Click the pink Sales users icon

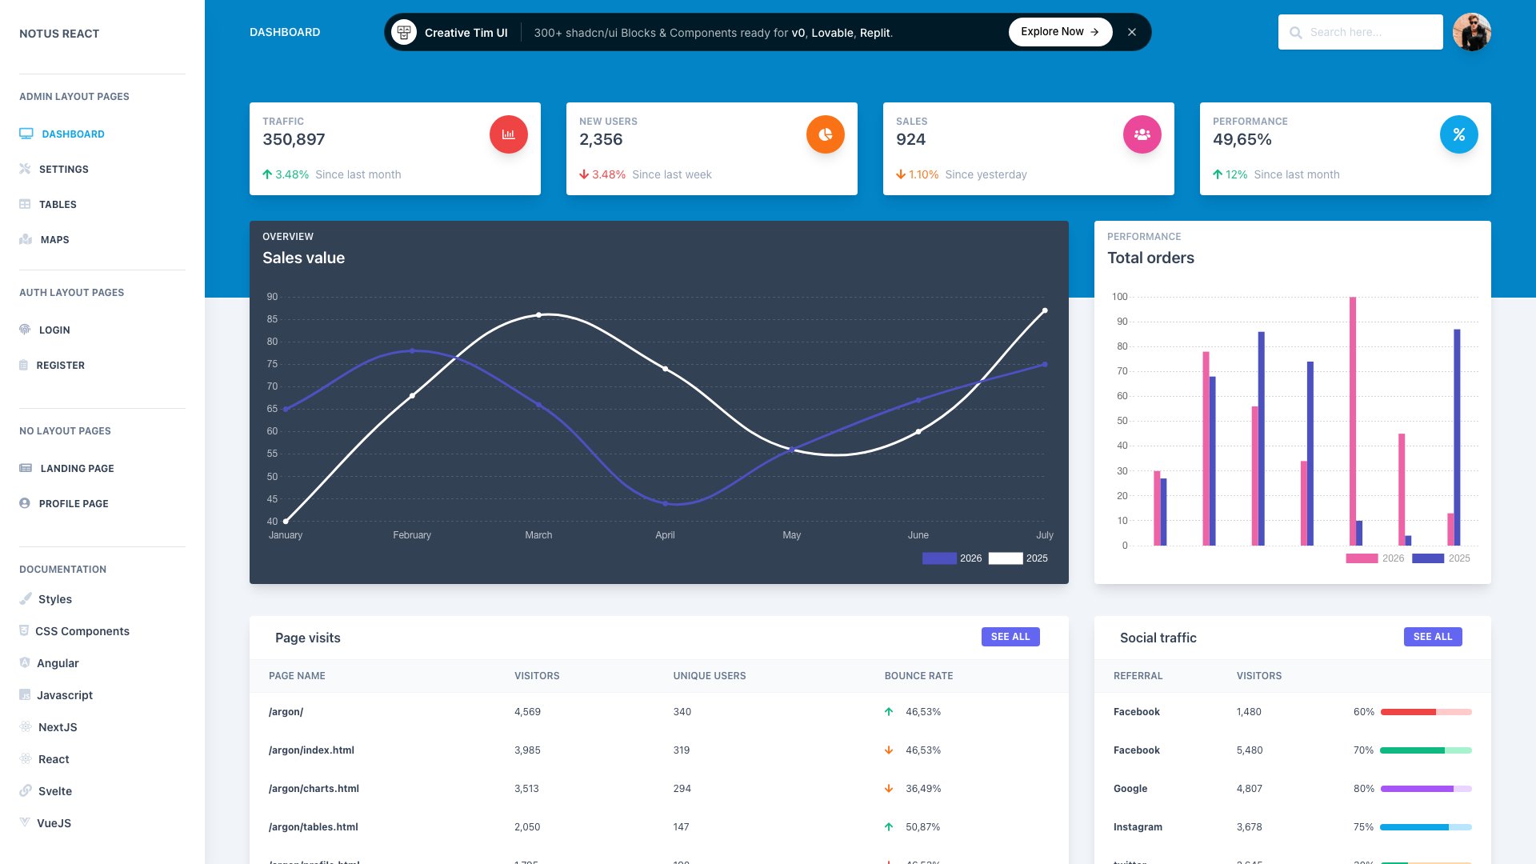pyautogui.click(x=1142, y=134)
